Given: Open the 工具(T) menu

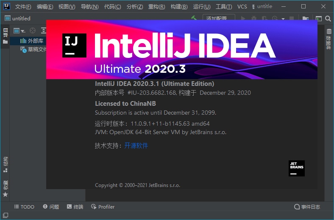Looking at the screenshot, I should pyautogui.click(x=224, y=7).
